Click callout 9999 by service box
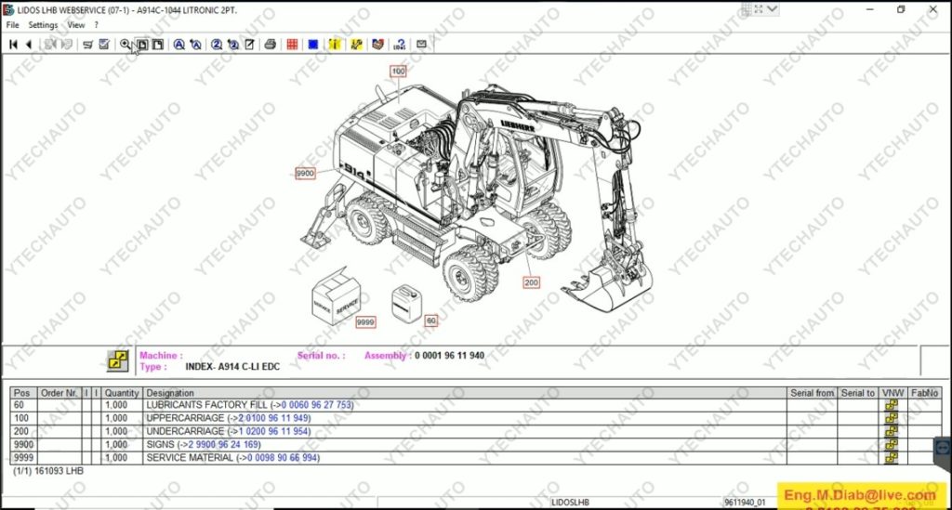This screenshot has height=510, width=952. point(365,322)
